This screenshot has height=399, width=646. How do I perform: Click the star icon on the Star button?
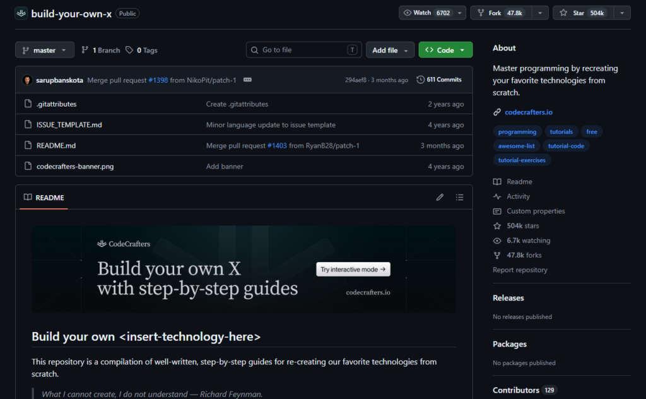(563, 13)
